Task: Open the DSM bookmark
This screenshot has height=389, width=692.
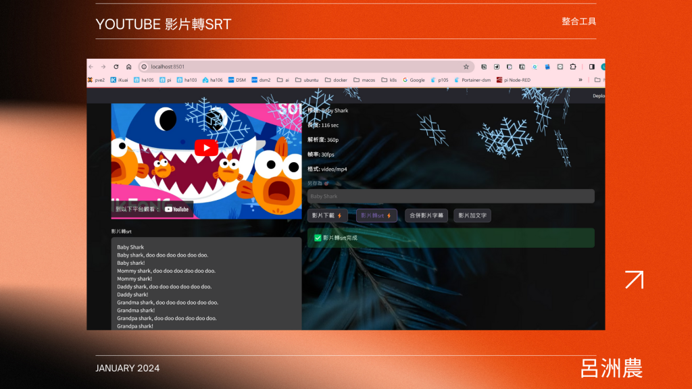Action: (237, 80)
